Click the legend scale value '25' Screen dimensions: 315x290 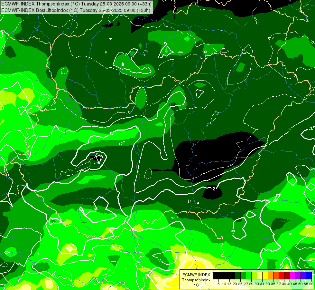click(240, 284)
